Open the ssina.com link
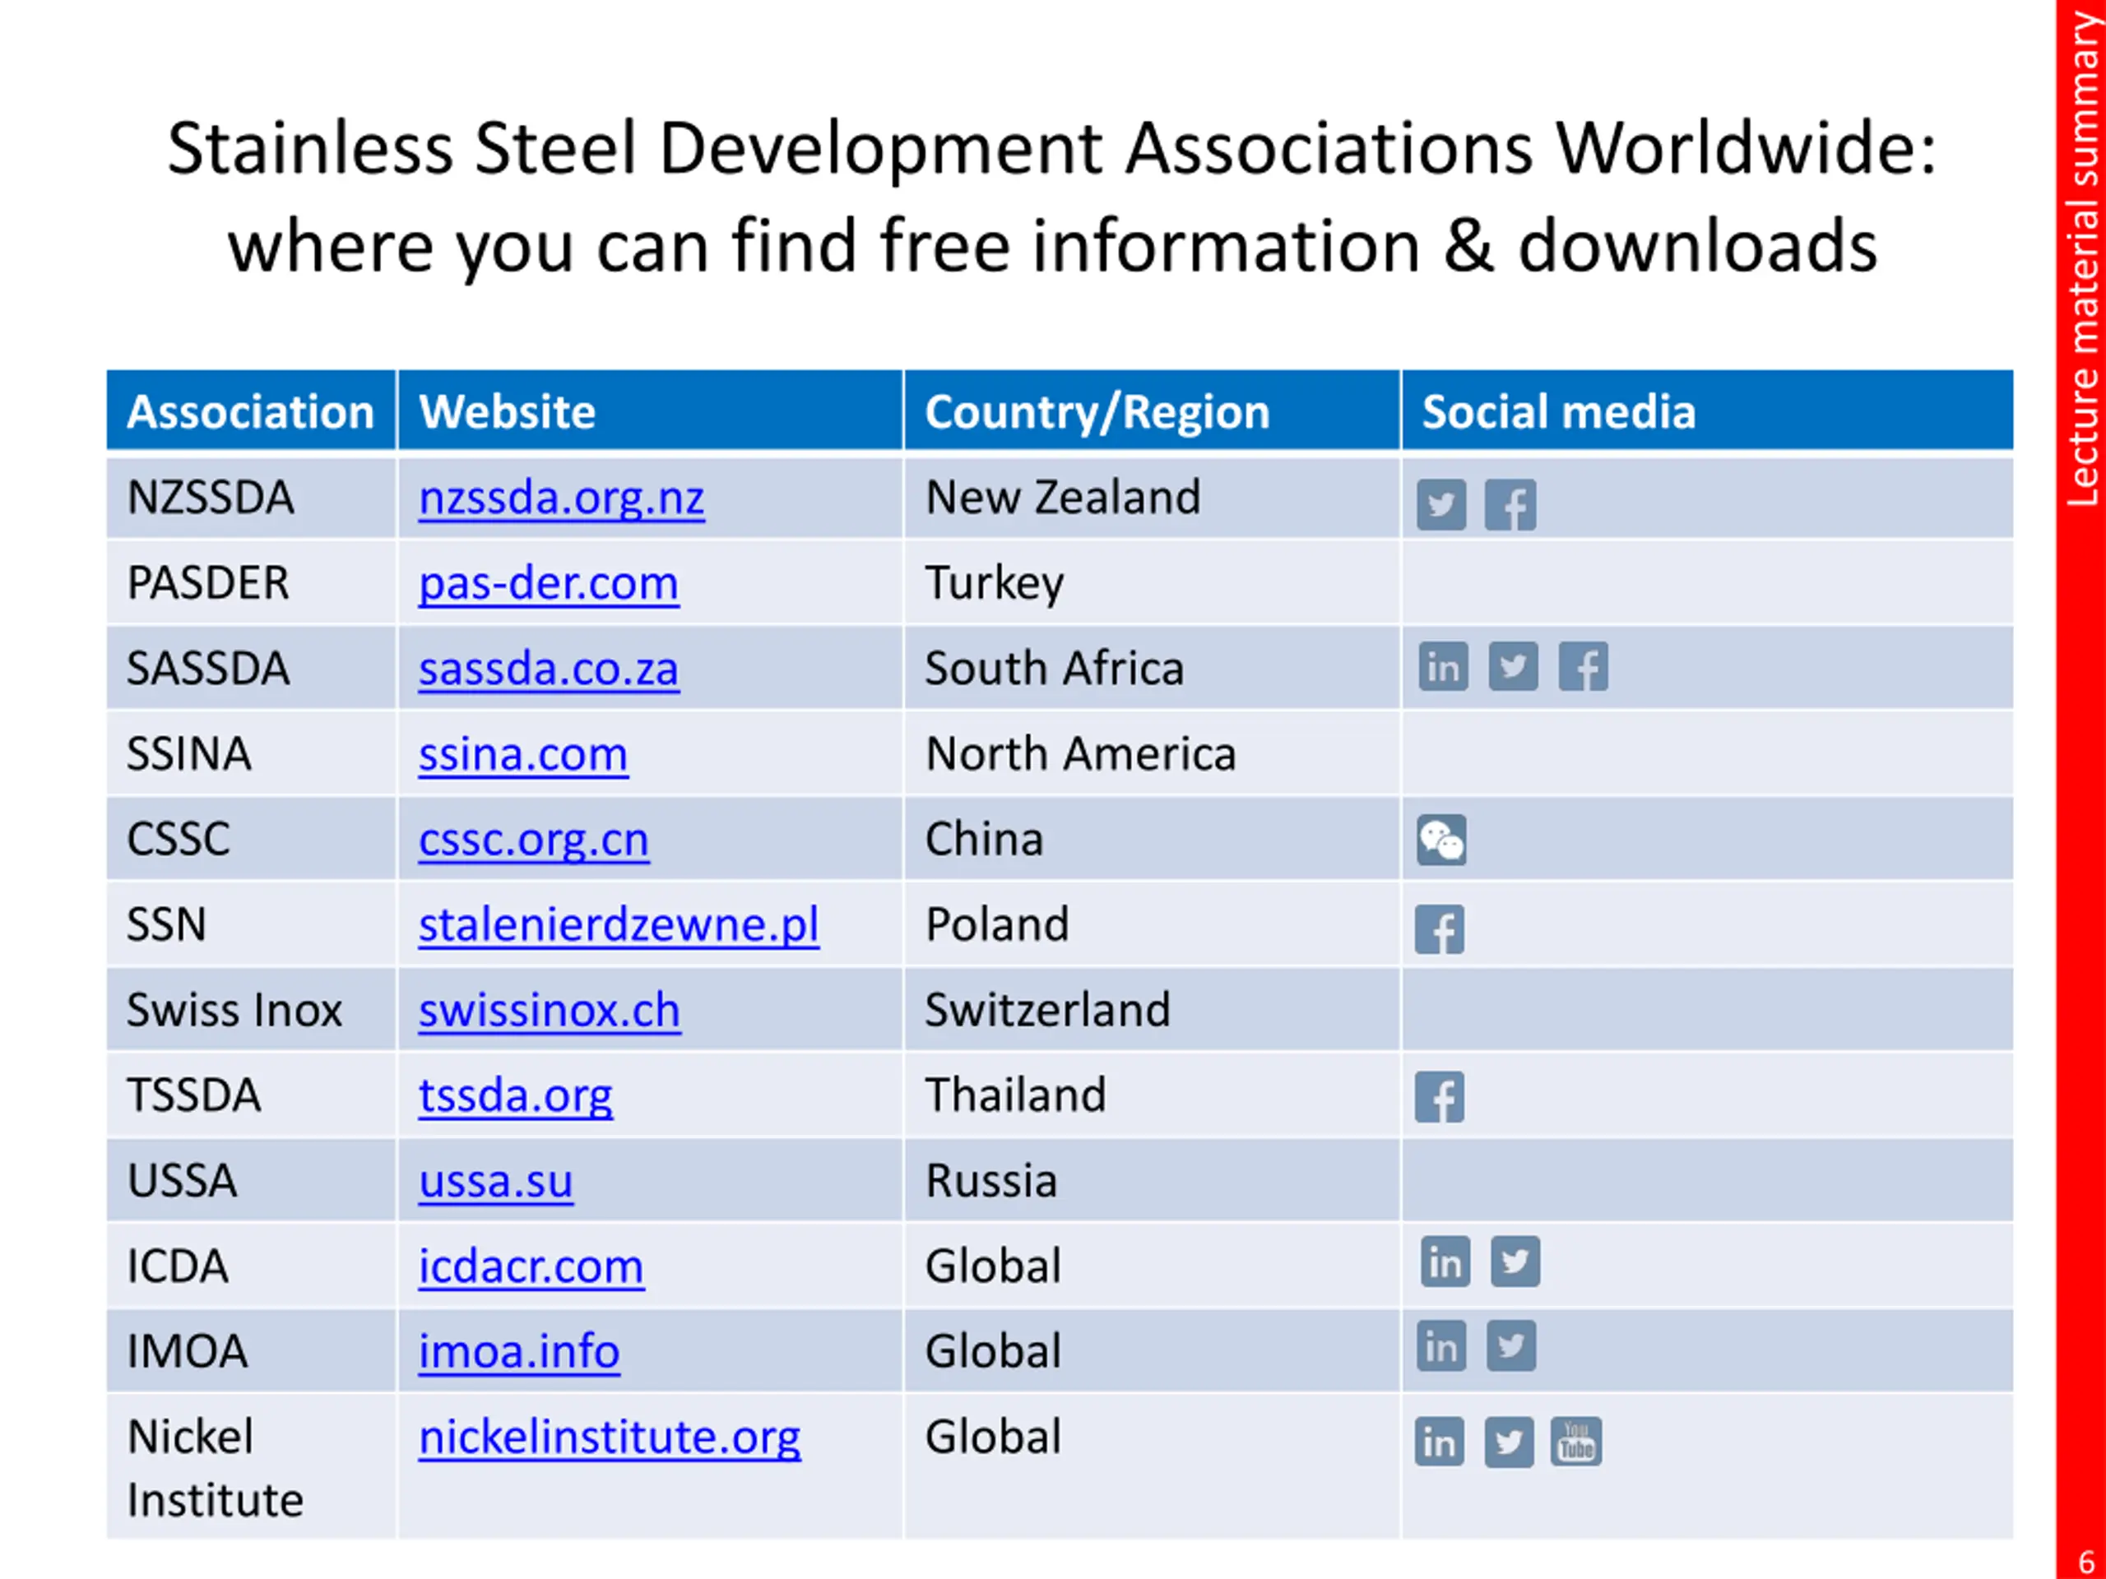The width and height of the screenshot is (2106, 1579). pyautogui.click(x=524, y=755)
